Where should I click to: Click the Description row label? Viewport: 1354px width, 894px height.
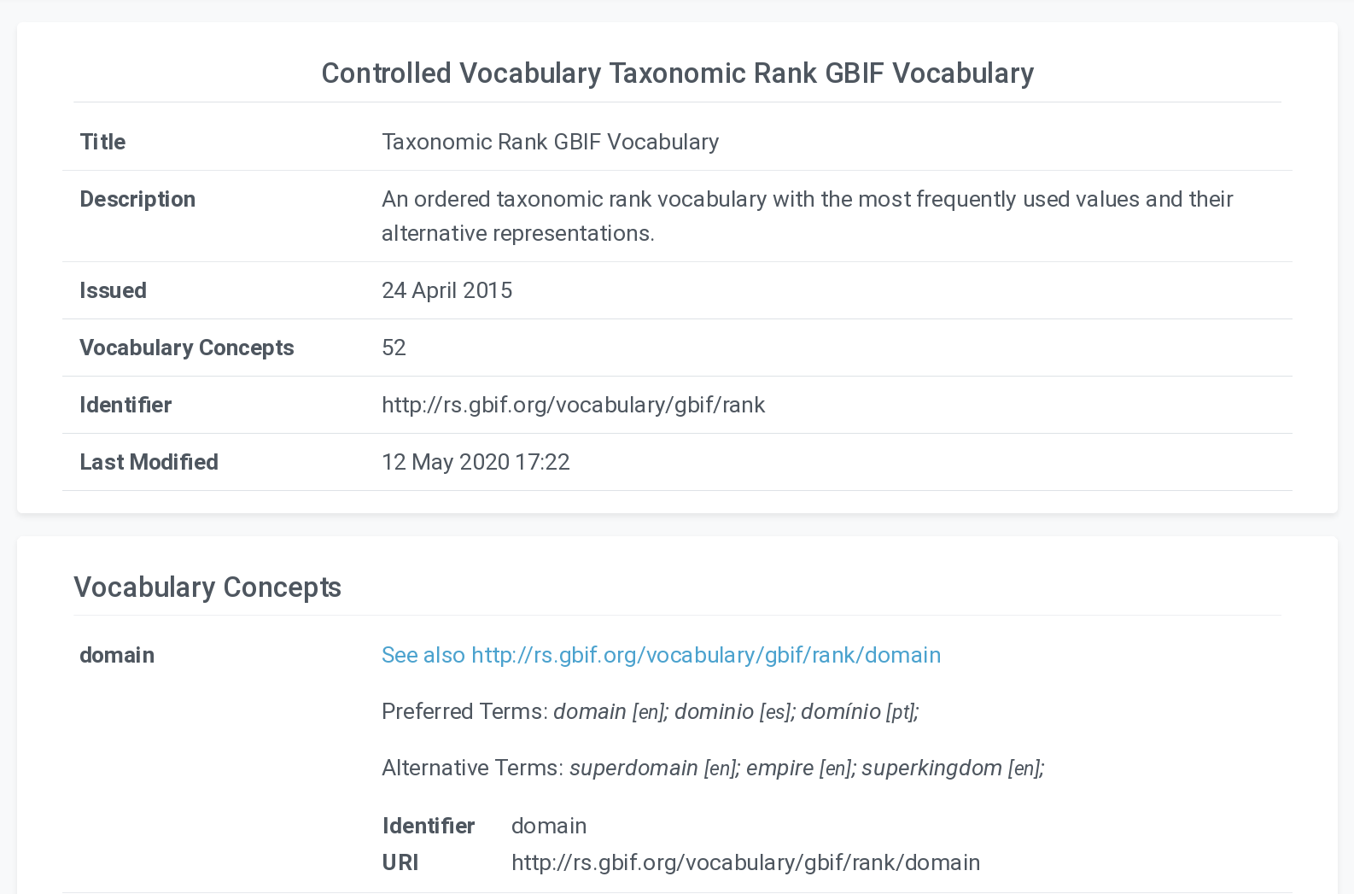pyautogui.click(x=137, y=199)
